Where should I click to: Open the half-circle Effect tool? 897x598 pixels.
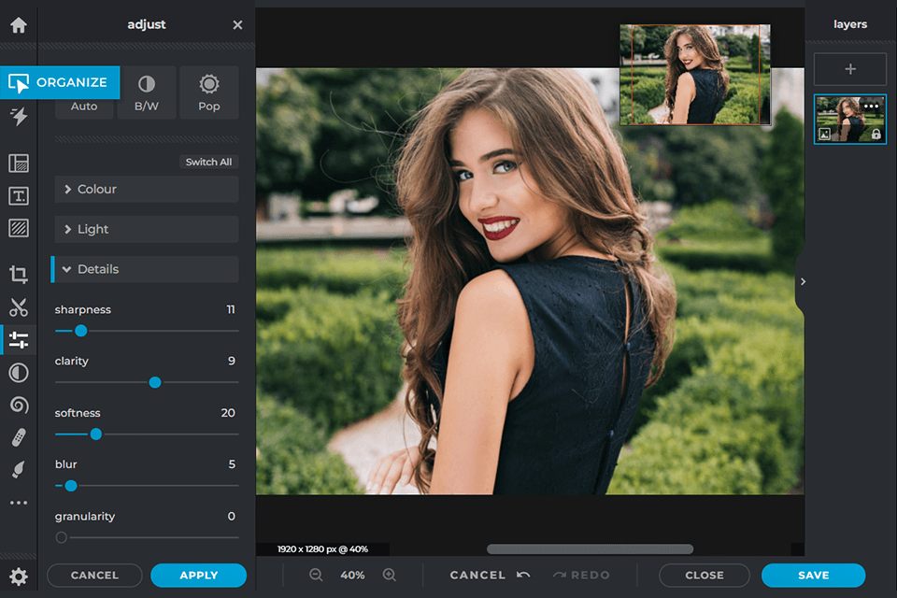point(19,373)
